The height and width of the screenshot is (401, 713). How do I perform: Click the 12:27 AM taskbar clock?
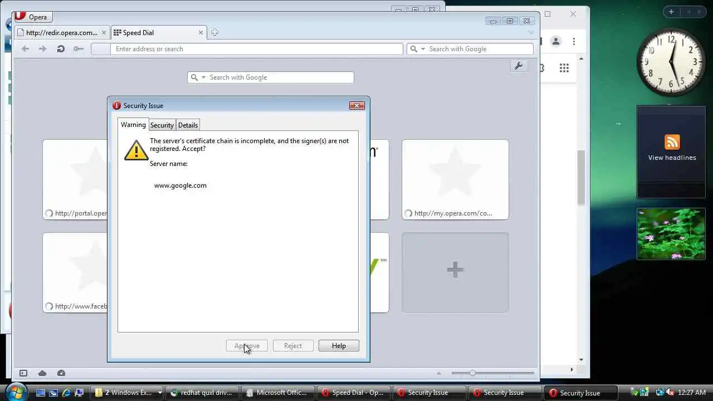[x=692, y=393]
